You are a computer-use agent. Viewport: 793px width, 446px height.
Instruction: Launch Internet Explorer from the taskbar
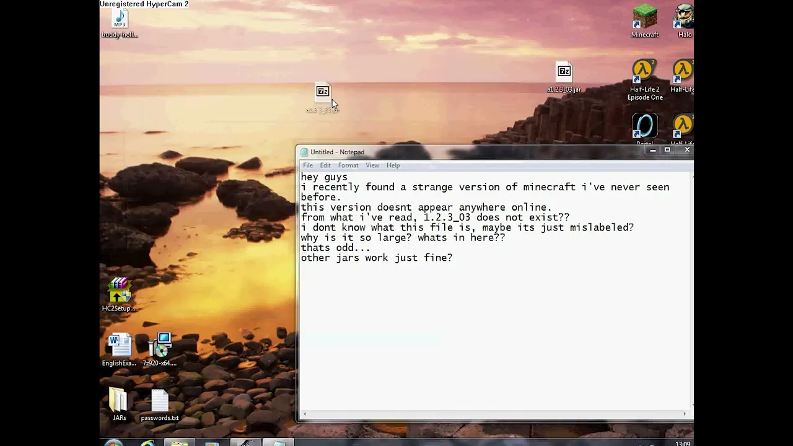click(147, 442)
